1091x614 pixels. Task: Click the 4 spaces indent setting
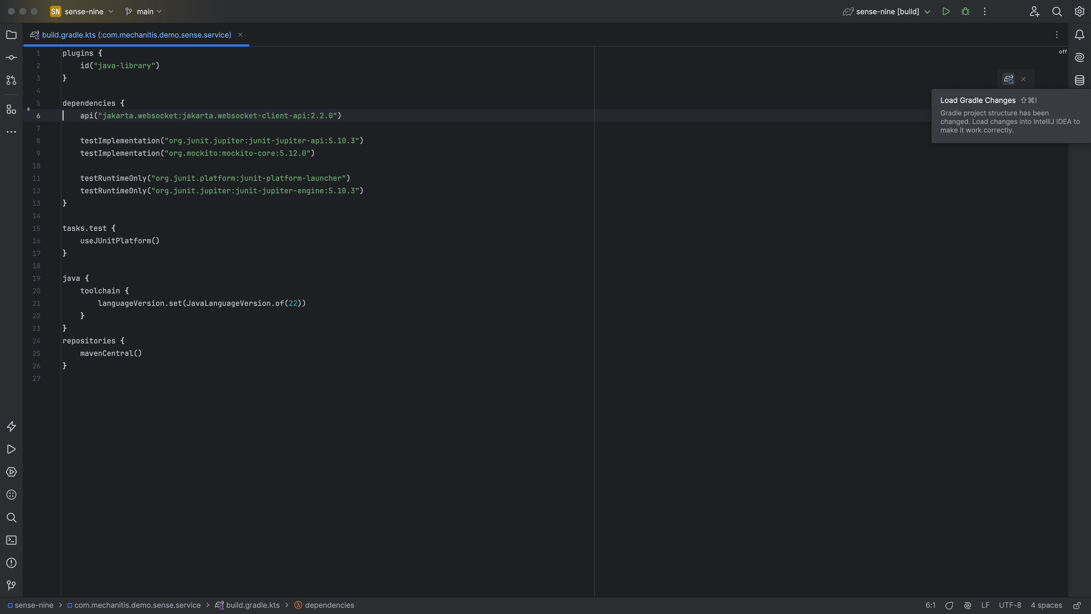click(x=1046, y=605)
